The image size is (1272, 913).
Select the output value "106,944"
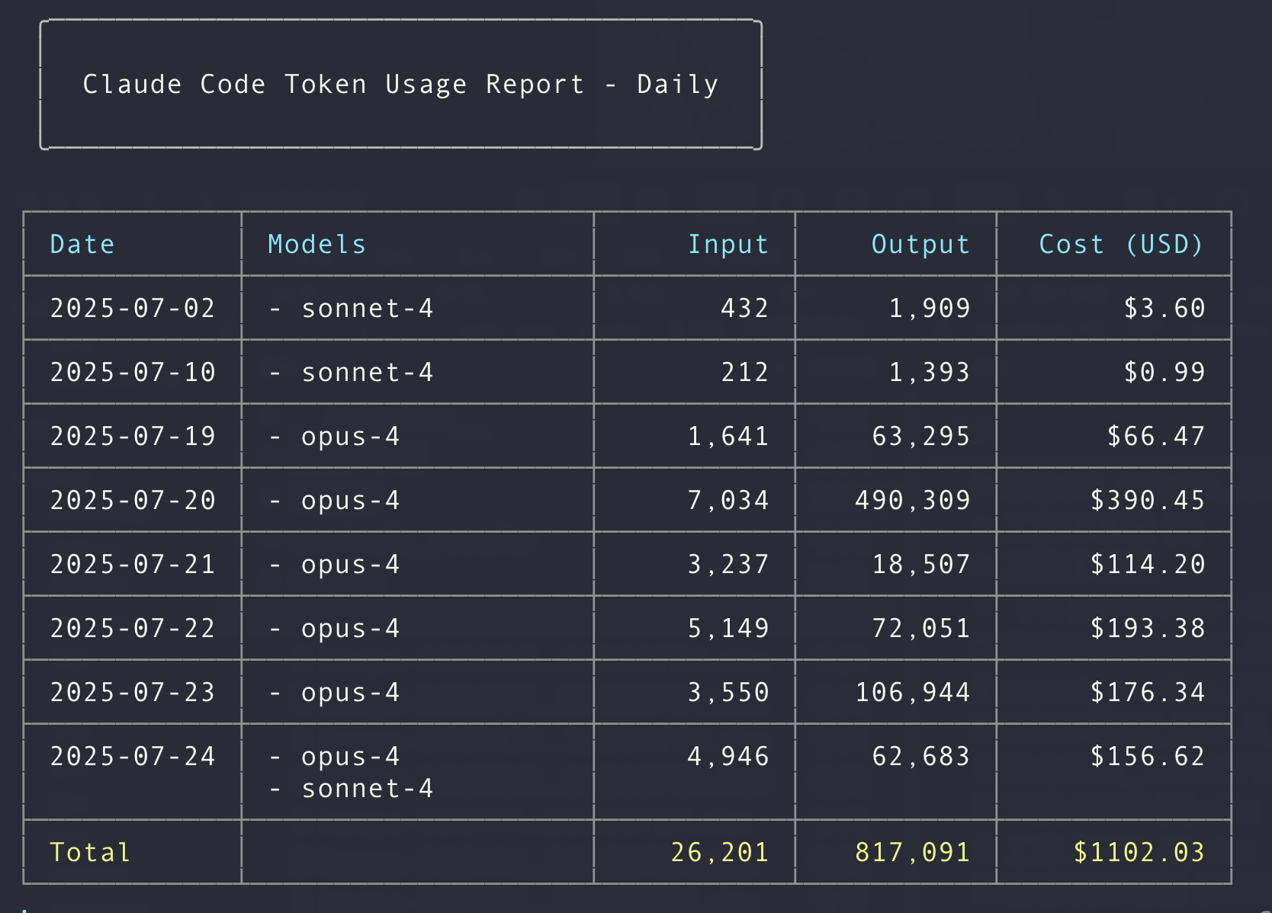(x=913, y=692)
